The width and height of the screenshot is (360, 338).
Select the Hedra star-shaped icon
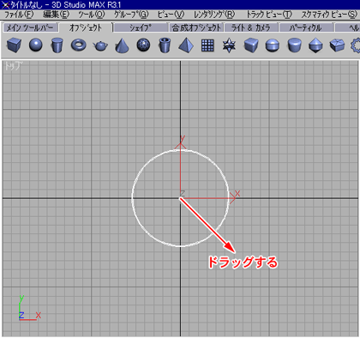229,45
